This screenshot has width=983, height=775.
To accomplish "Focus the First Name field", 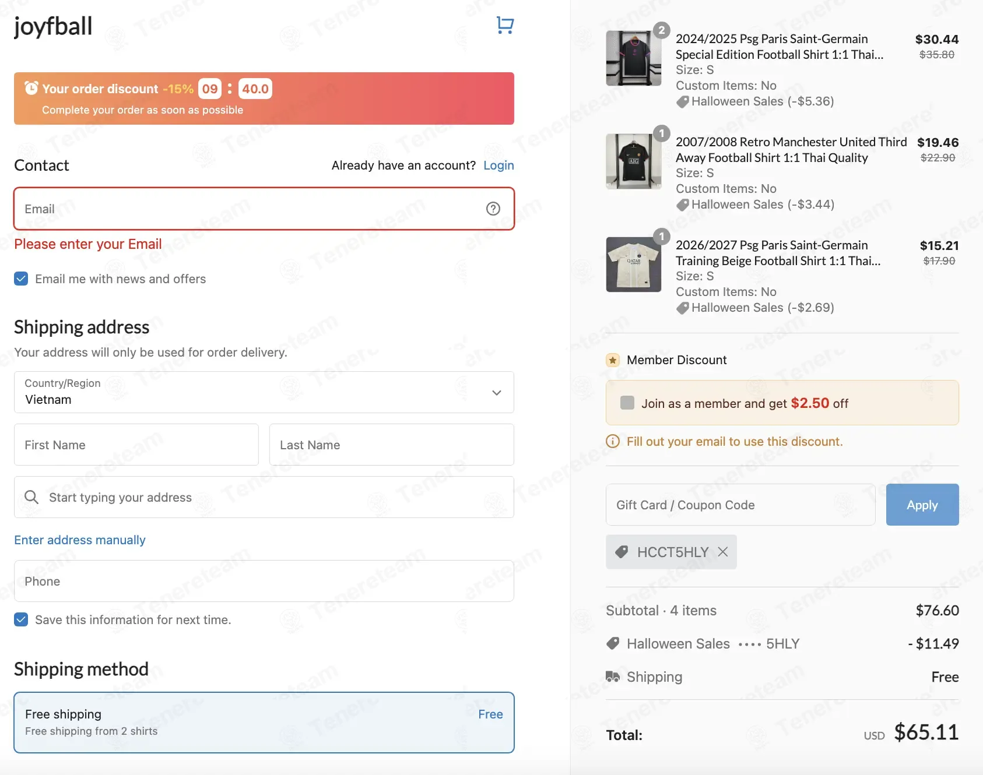I will (x=136, y=445).
